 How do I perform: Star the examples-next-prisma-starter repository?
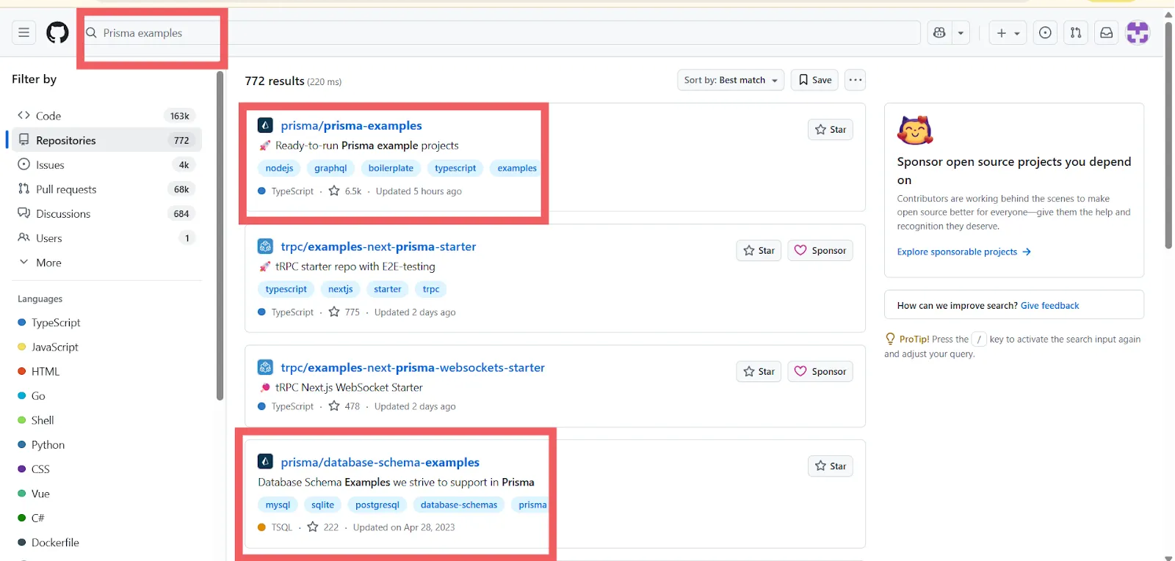(x=759, y=251)
